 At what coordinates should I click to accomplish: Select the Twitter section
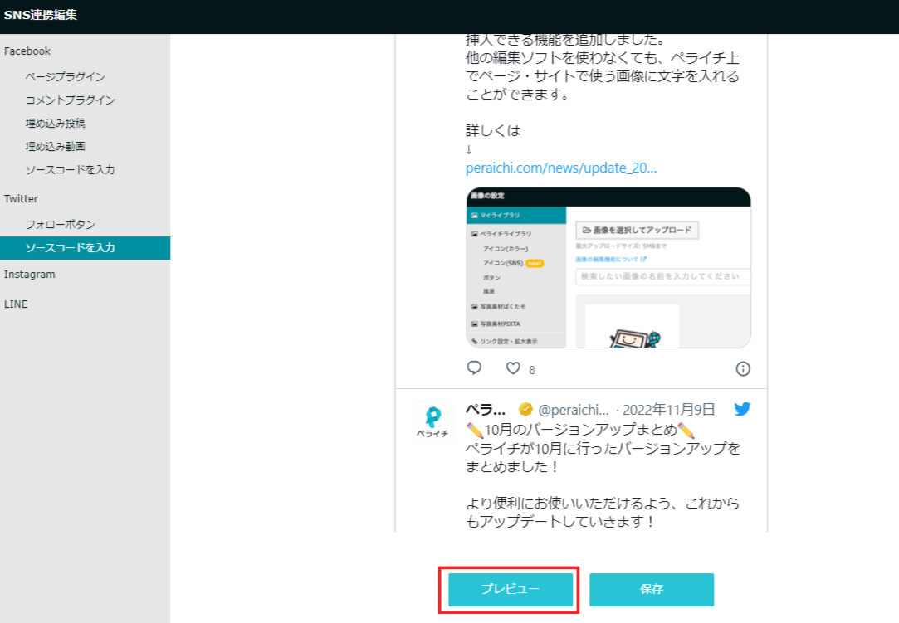point(21,199)
